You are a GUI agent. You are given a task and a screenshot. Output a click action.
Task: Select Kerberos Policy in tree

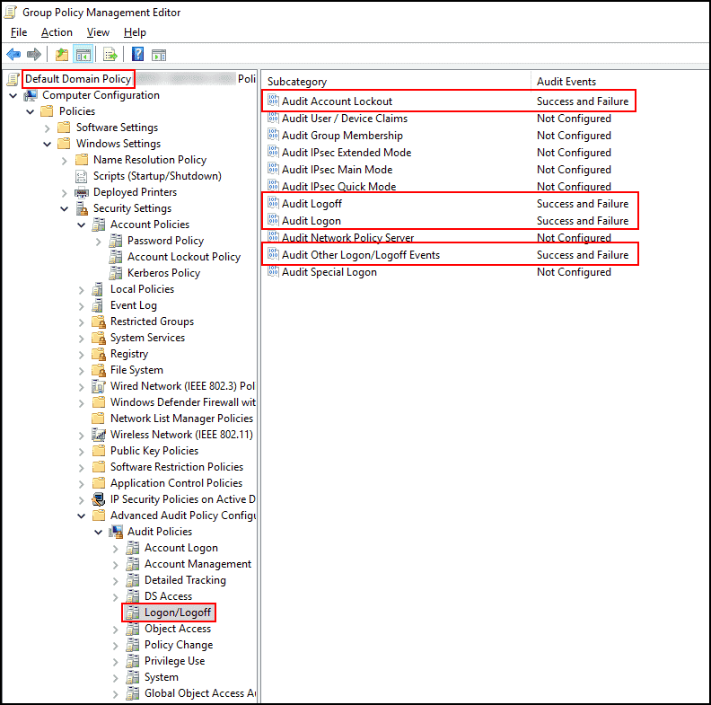[163, 273]
